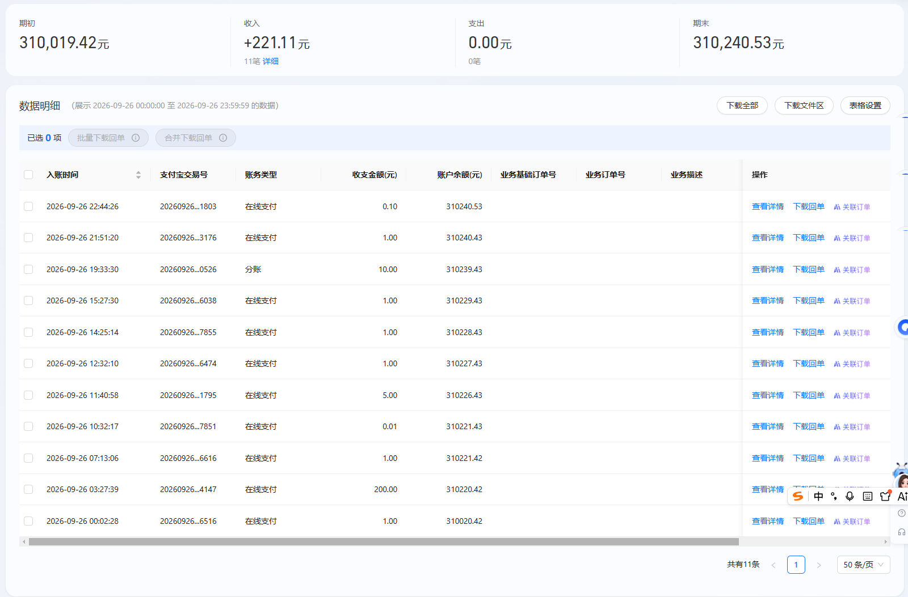Screen dimensions: 908x597
Task: Check the row dated 2026-09-26 10:32:17
Action: click(28, 426)
